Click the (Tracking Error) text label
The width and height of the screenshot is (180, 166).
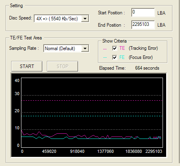pyautogui.click(x=143, y=48)
